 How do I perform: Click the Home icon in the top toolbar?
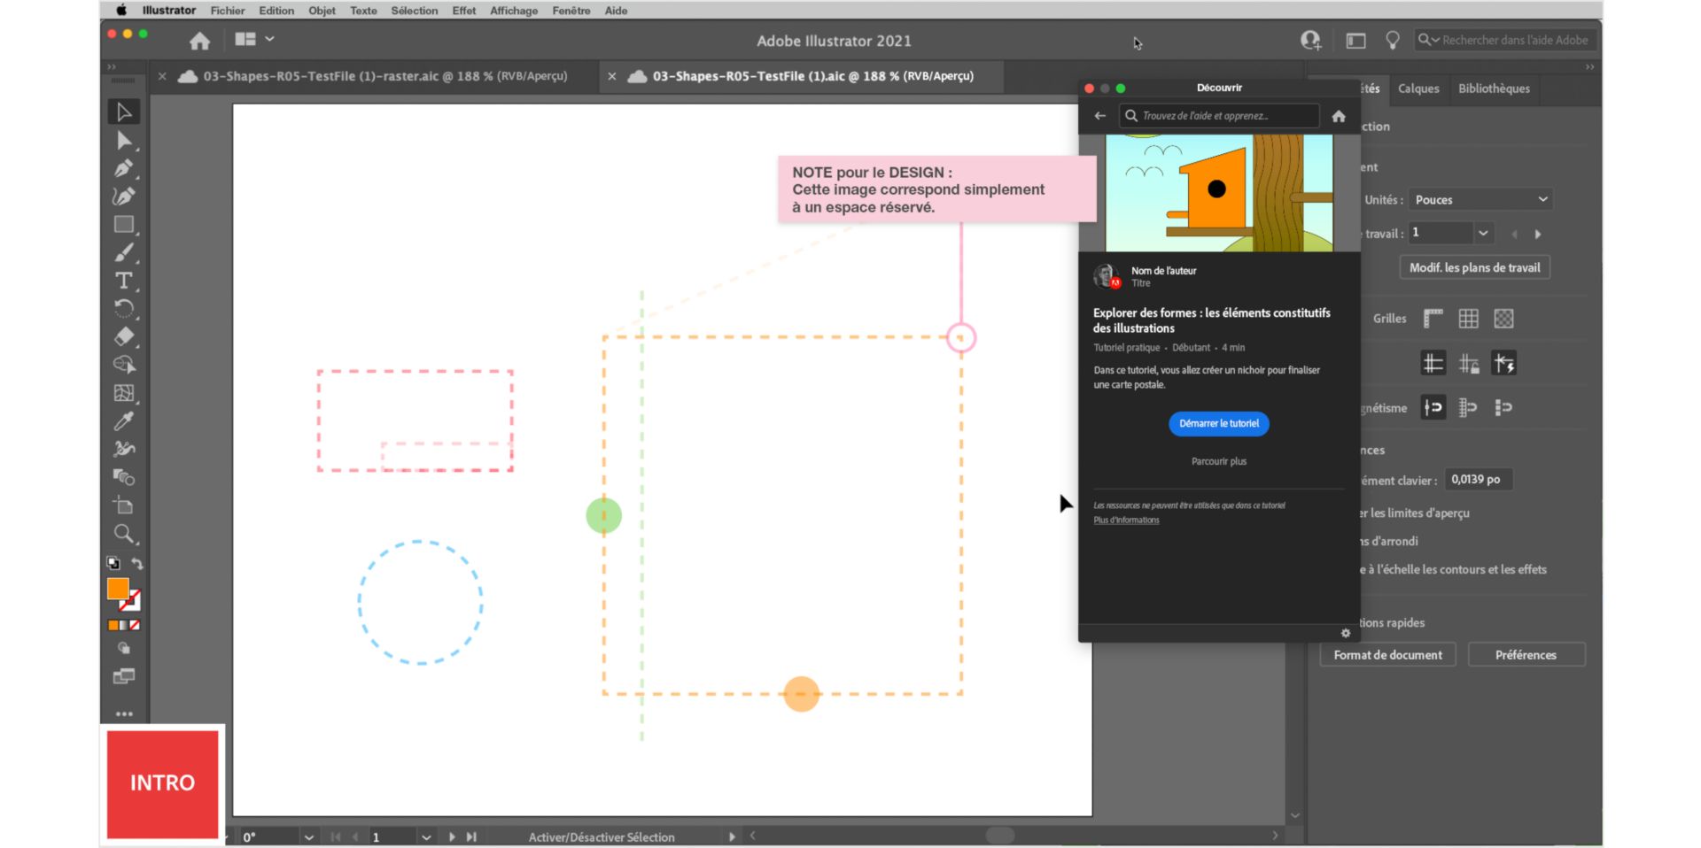click(199, 41)
